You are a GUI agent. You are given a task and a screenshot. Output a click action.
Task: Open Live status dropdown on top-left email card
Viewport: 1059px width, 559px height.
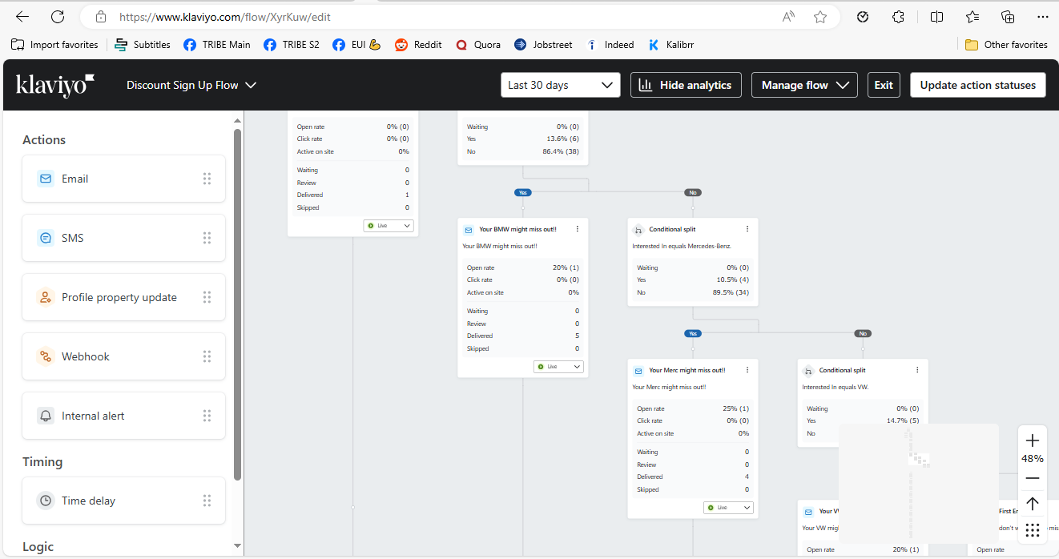coord(389,226)
